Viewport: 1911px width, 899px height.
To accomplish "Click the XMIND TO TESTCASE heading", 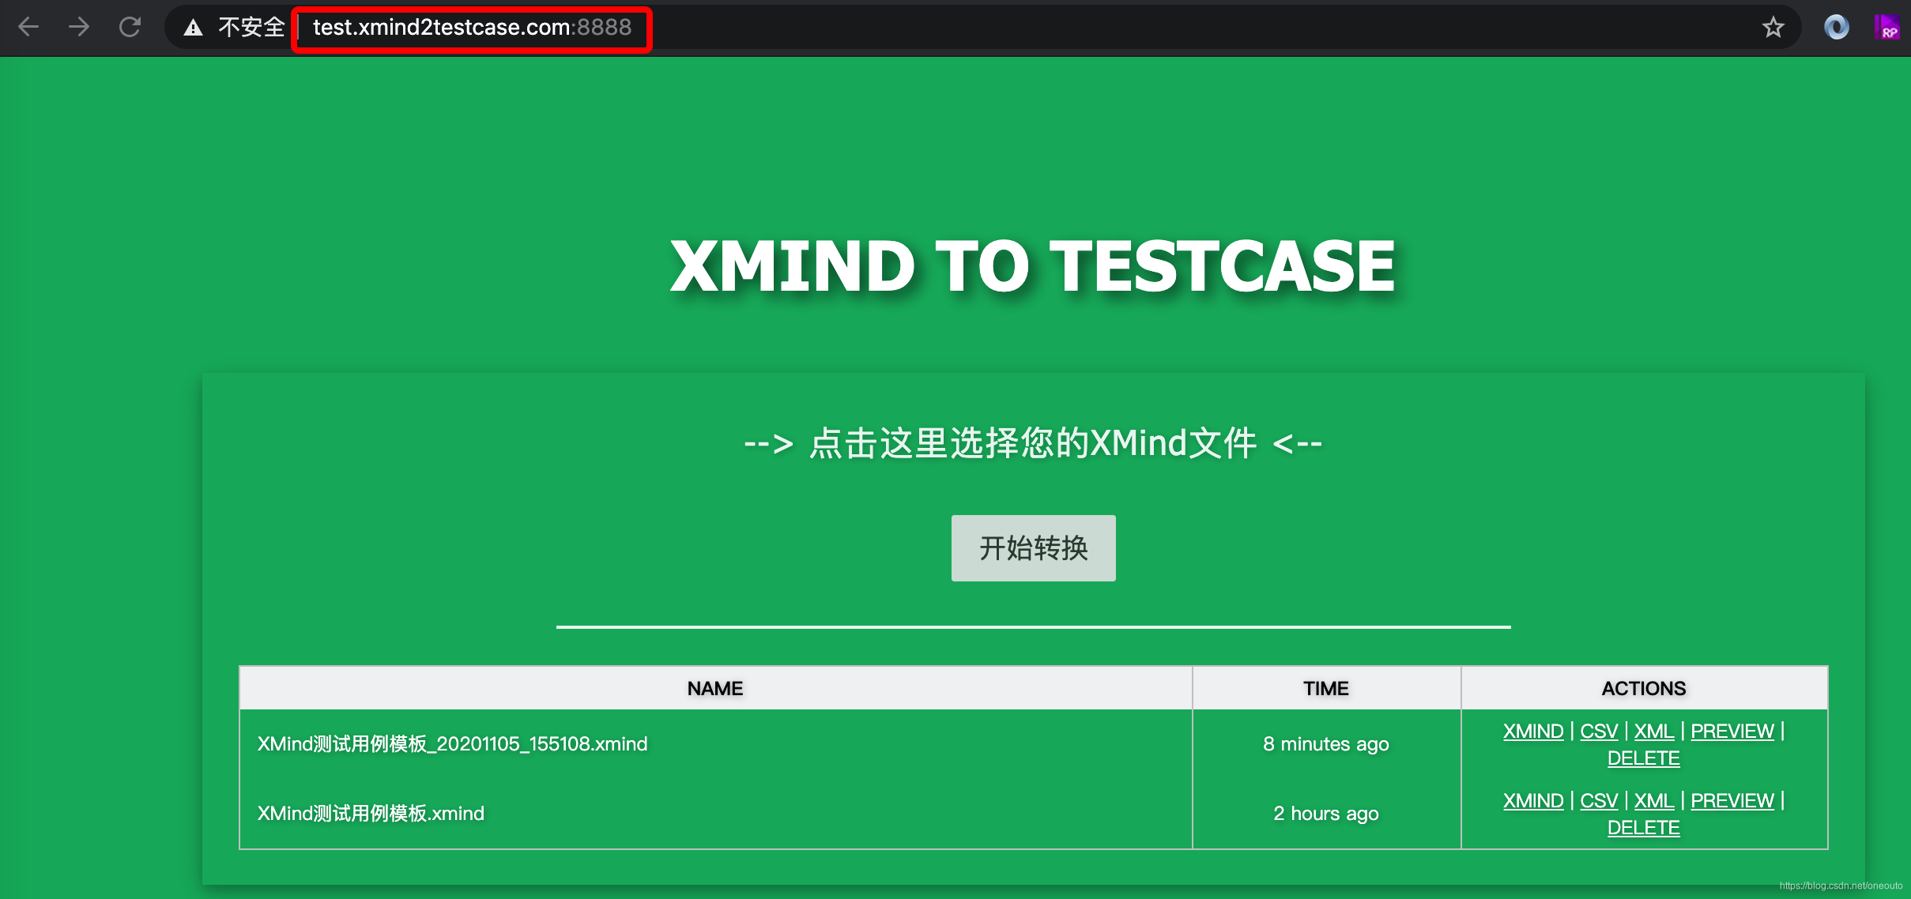I will tap(1033, 266).
